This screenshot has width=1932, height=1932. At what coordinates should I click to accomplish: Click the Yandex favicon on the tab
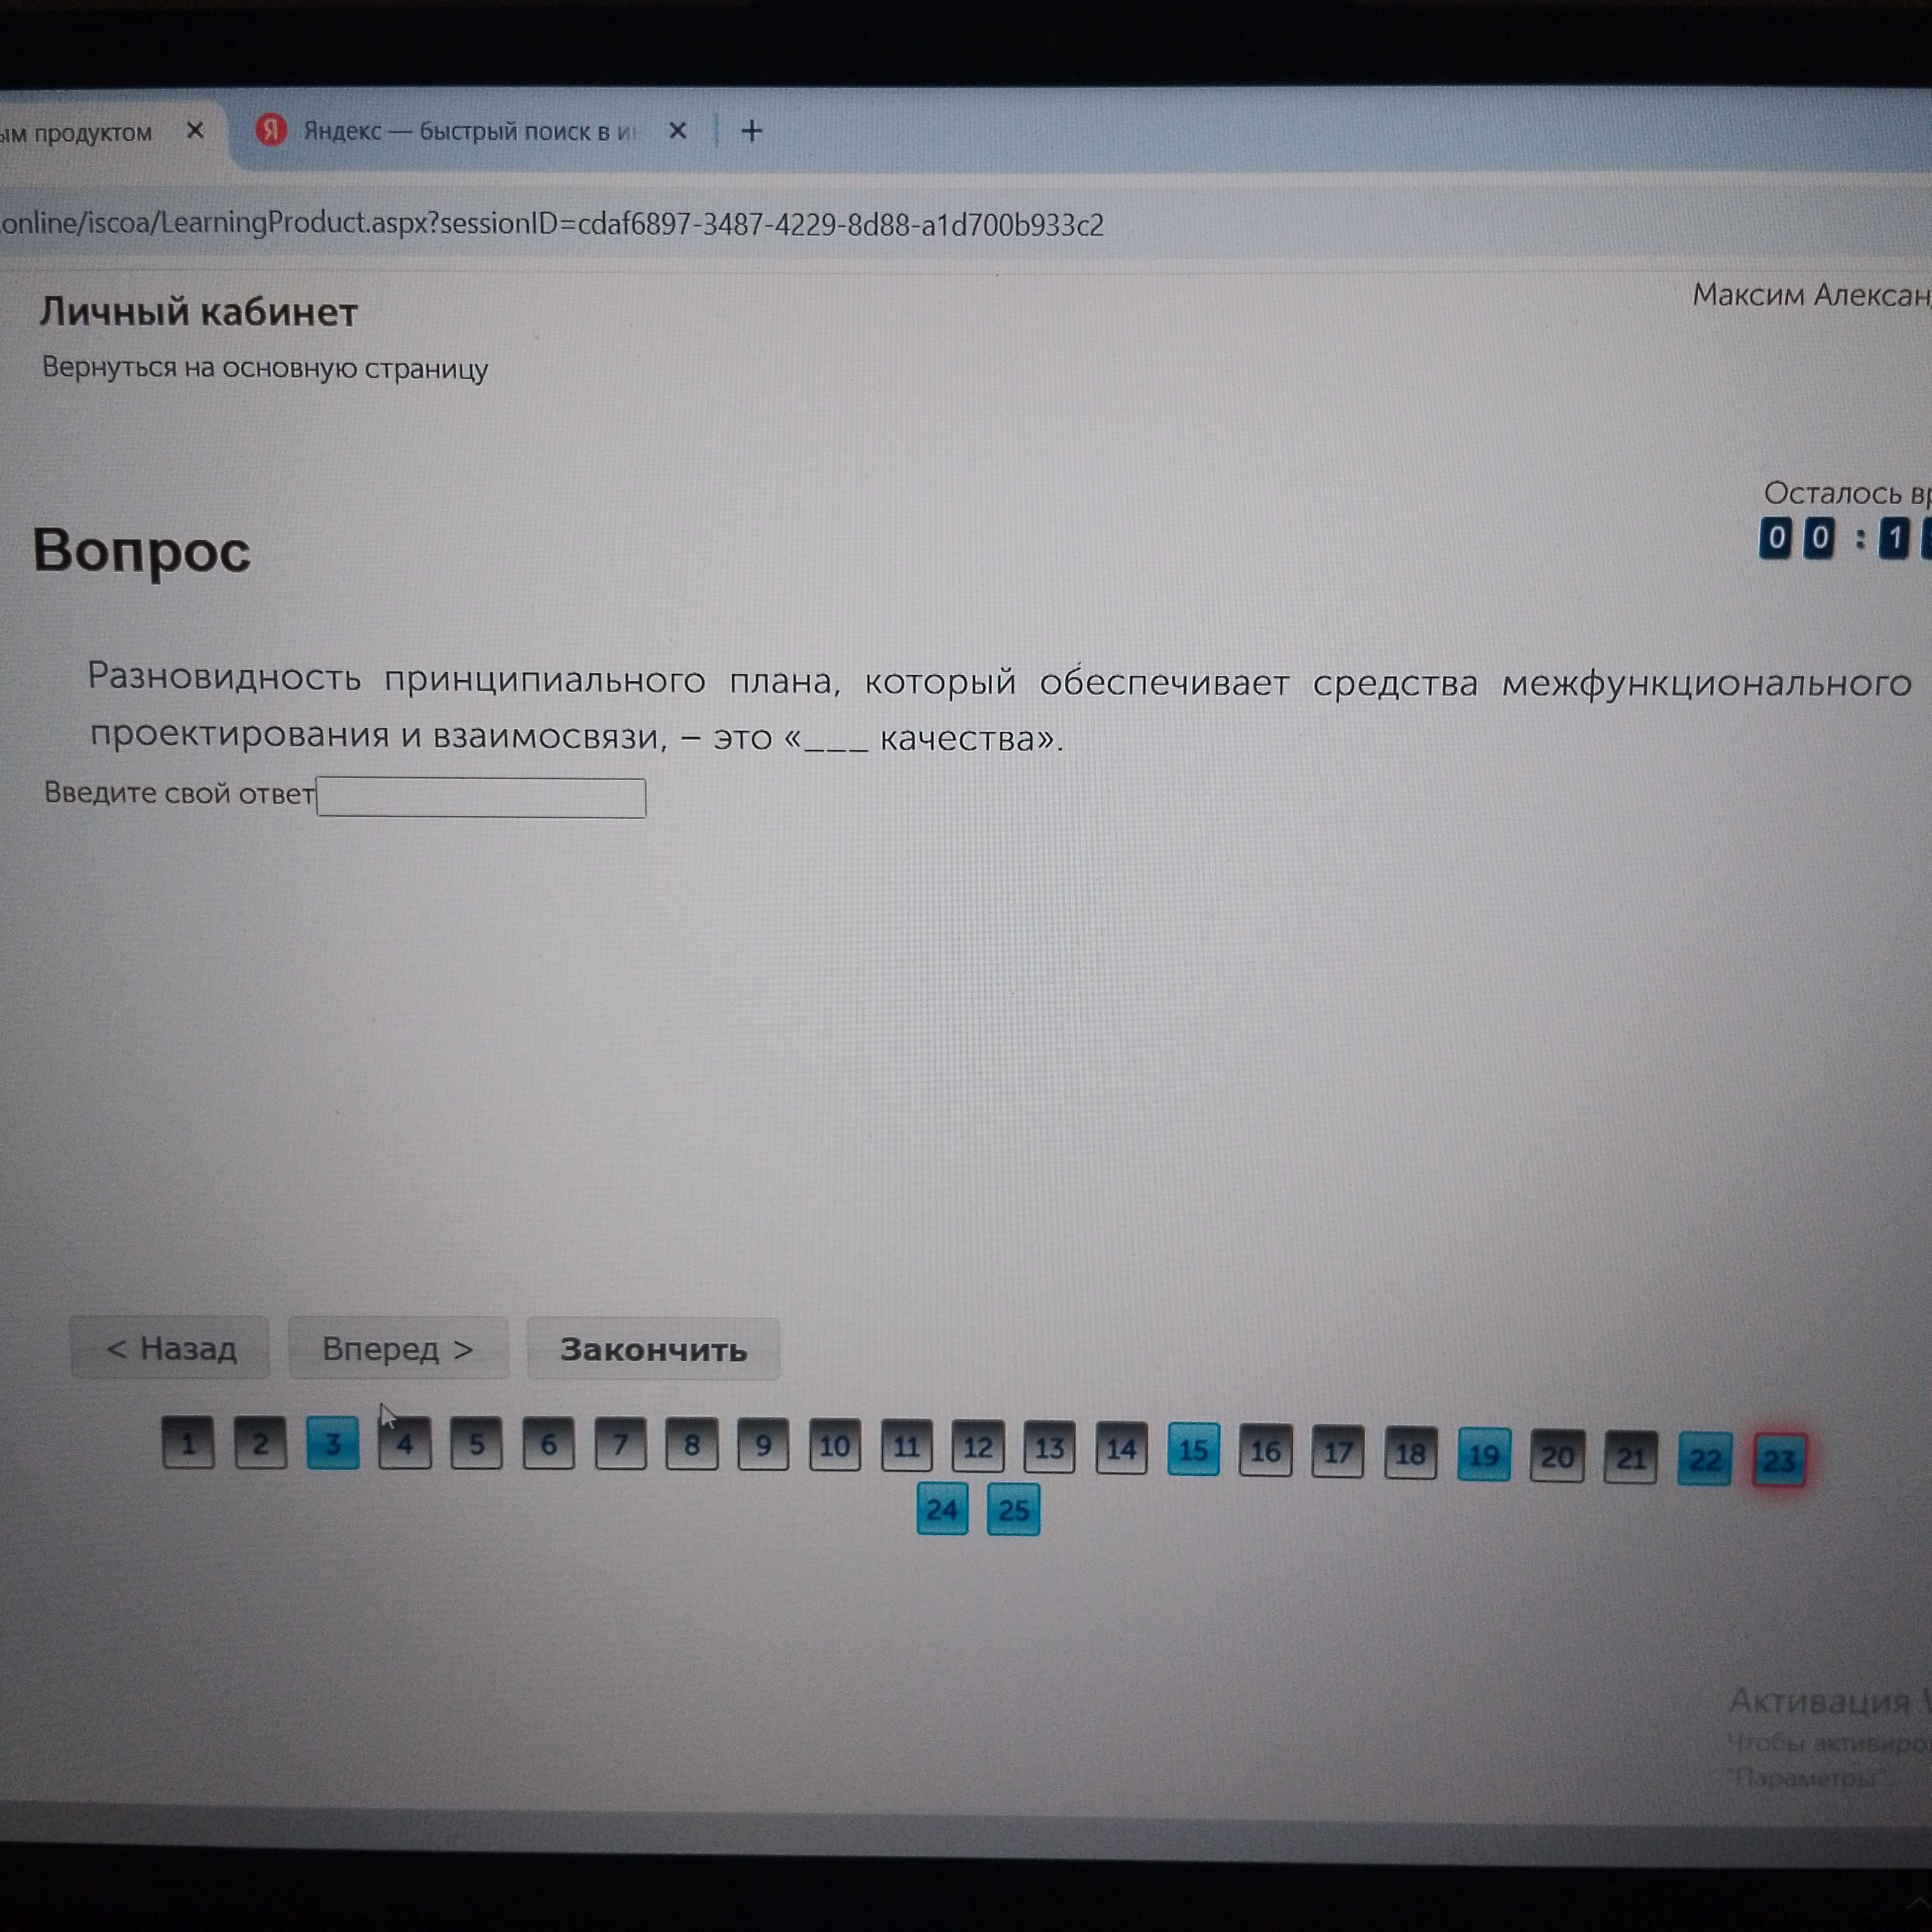(x=270, y=130)
